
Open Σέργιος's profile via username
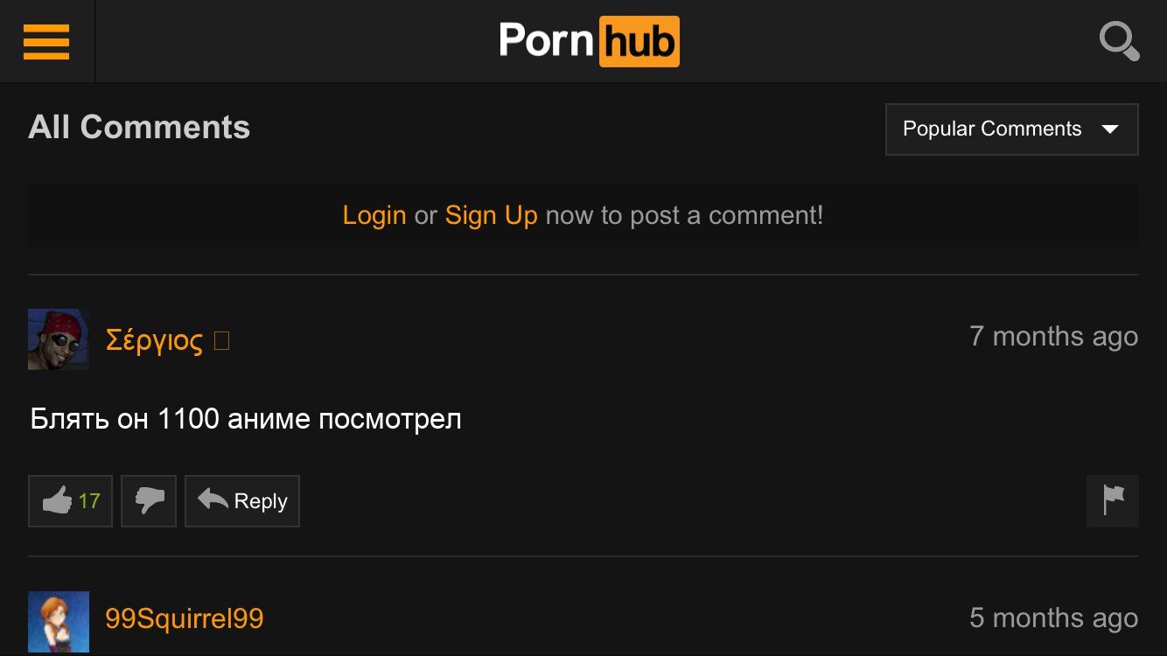pyautogui.click(x=154, y=340)
